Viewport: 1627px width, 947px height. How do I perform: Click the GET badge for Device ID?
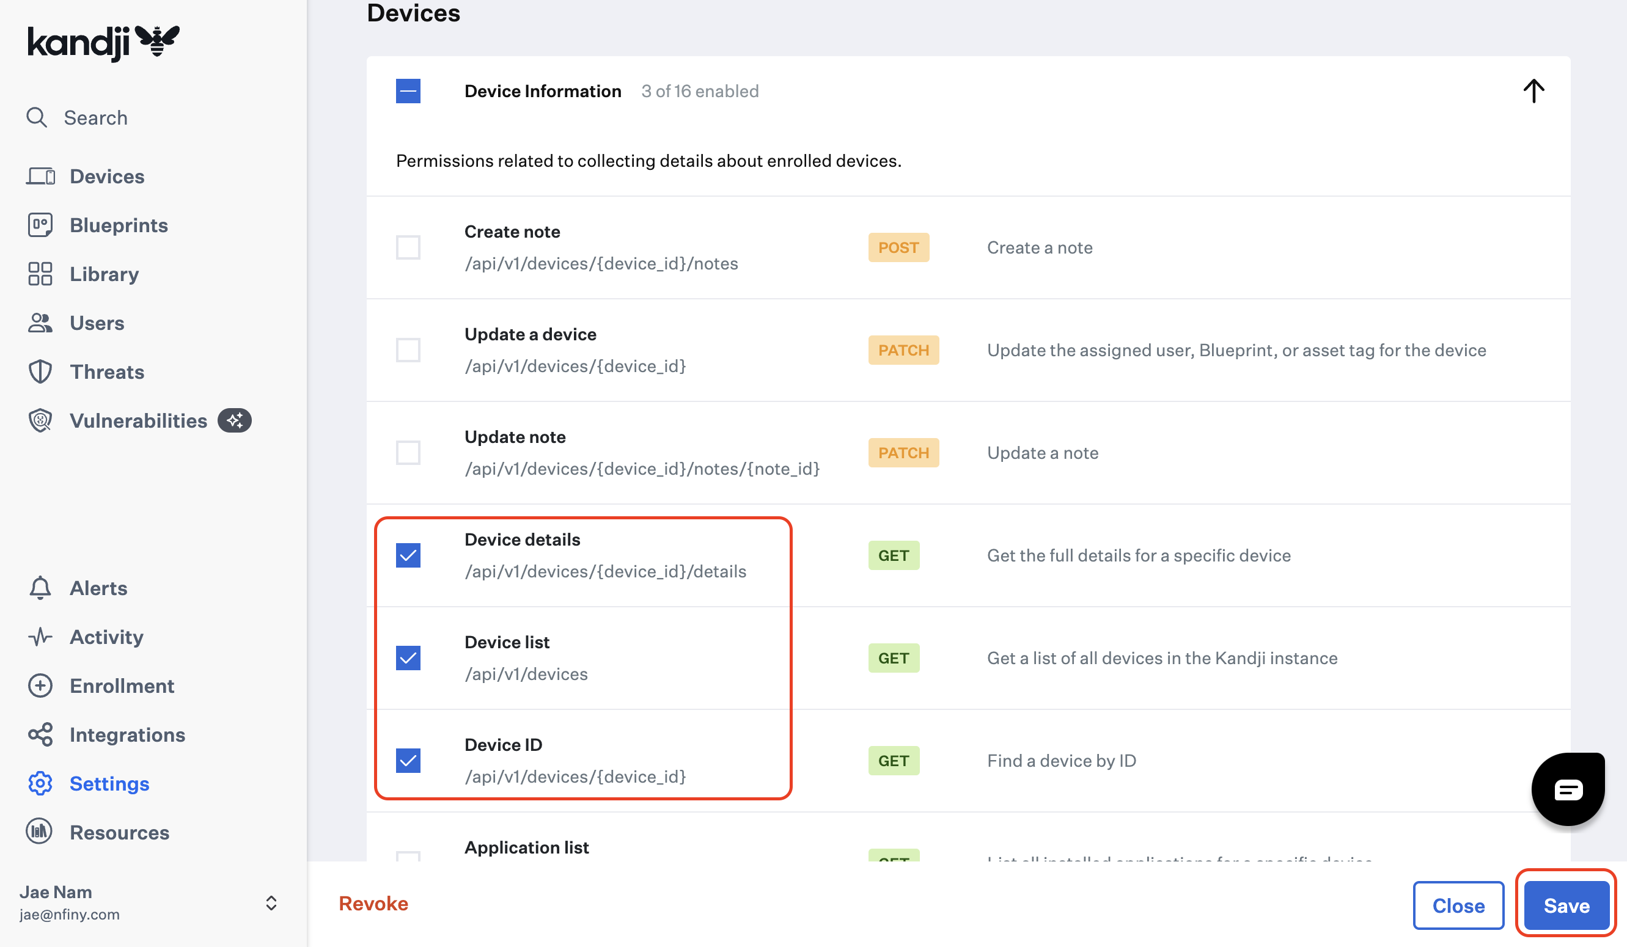894,761
